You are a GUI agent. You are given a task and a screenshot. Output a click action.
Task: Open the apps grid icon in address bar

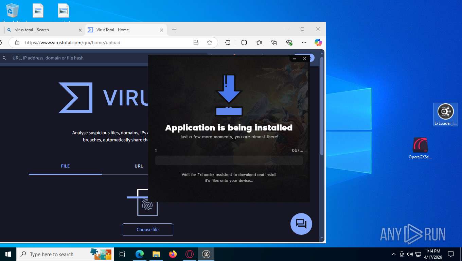[196, 42]
